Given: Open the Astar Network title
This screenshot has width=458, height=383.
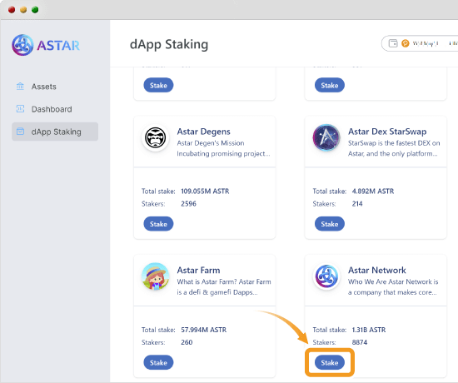Looking at the screenshot, I should click(376, 271).
